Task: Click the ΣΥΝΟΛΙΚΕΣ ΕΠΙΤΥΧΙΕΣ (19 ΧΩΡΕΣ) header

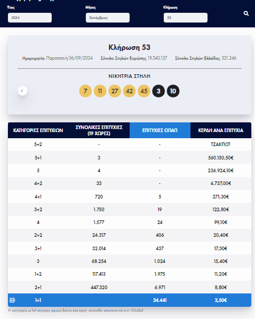Action: tap(99, 130)
